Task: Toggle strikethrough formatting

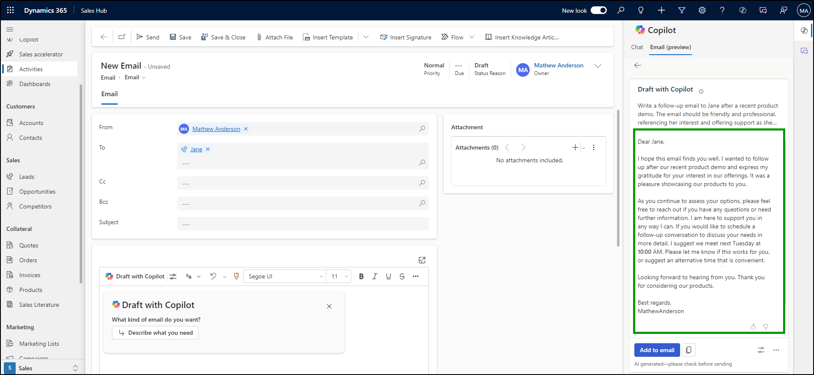Action: 402,276
